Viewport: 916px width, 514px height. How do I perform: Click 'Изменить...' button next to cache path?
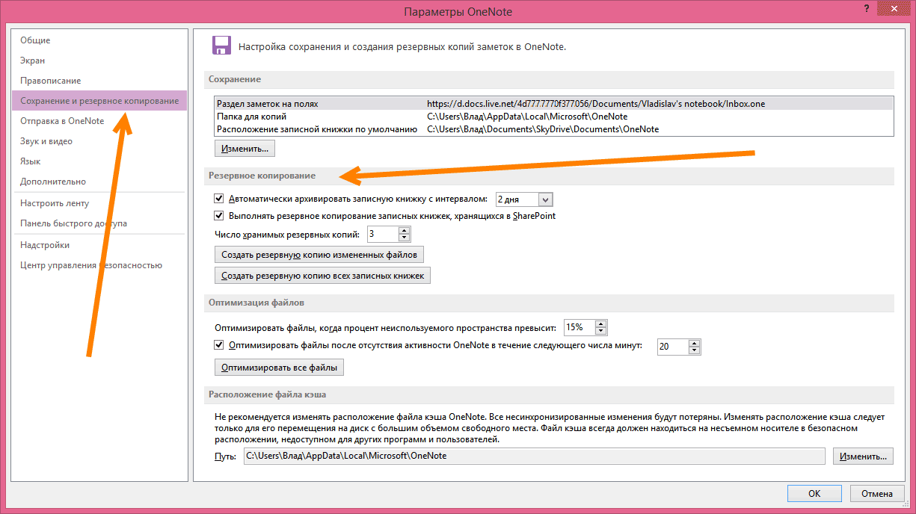point(863,456)
